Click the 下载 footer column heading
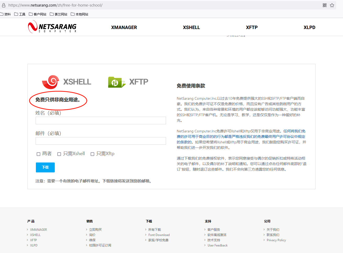This screenshot has width=343, height=253. pos(149,221)
